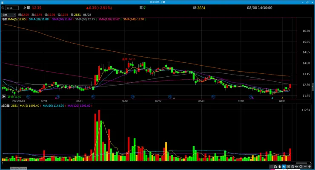Click the volume MA(5) 1493.40 label
The height and width of the screenshot is (170, 315).
(29, 106)
